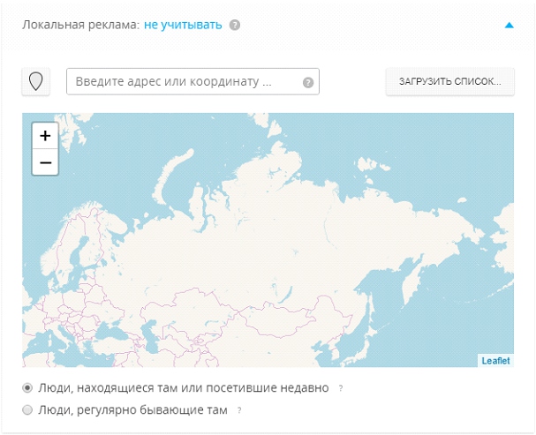The height and width of the screenshot is (435, 536).
Task: Zoom out the map with minus button
Action: (x=45, y=162)
